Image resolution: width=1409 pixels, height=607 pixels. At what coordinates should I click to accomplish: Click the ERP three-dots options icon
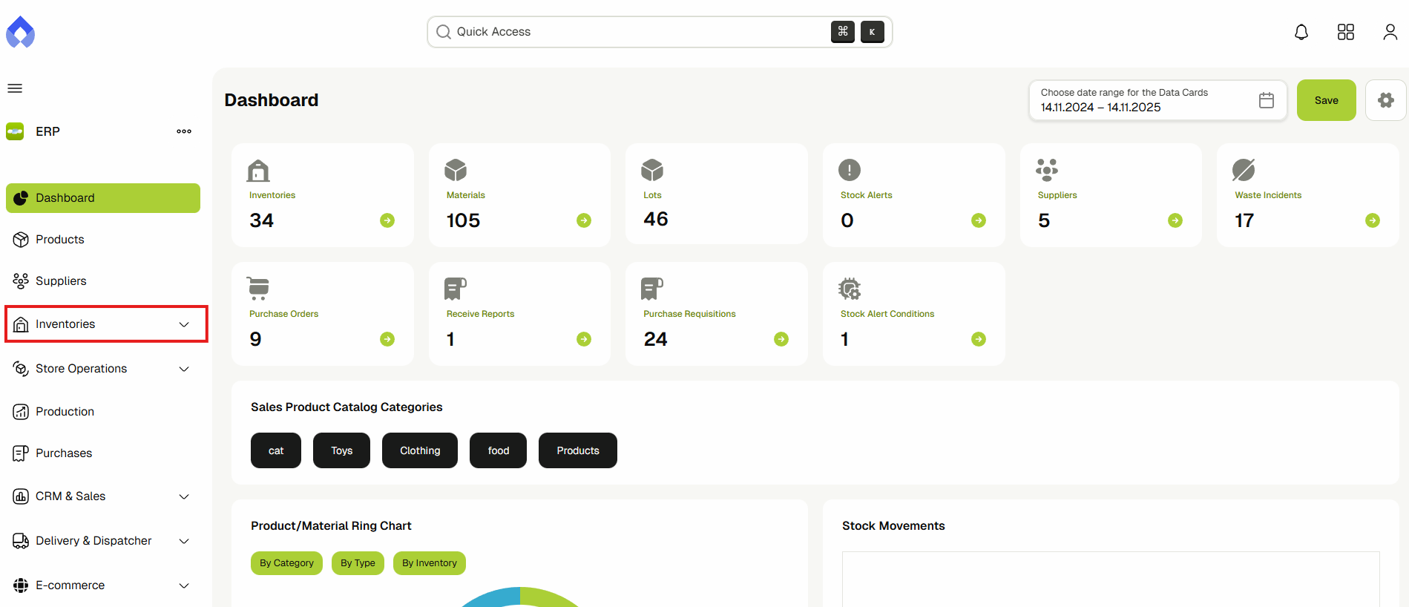point(184,131)
